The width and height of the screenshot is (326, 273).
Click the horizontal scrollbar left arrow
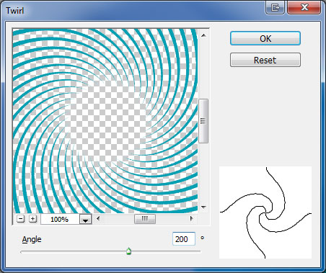[97, 218]
